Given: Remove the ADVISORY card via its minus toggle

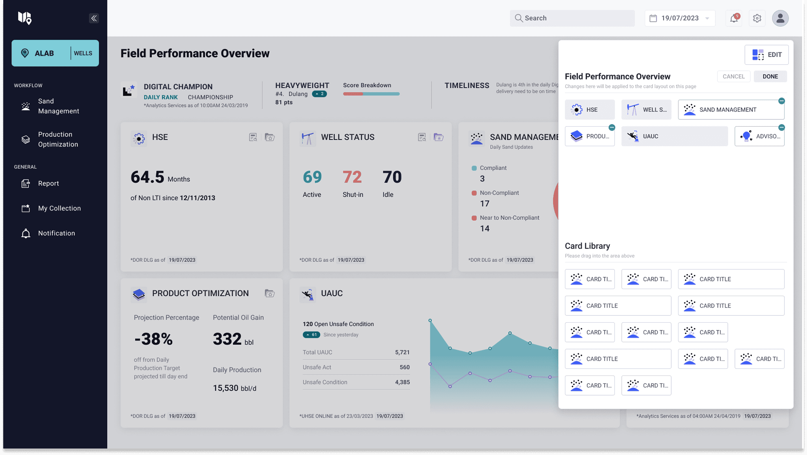Looking at the screenshot, I should click(x=781, y=127).
